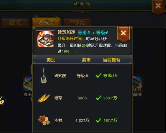Click the yellow round icon at left edge
166x133 pixels.
[x=2, y=101]
